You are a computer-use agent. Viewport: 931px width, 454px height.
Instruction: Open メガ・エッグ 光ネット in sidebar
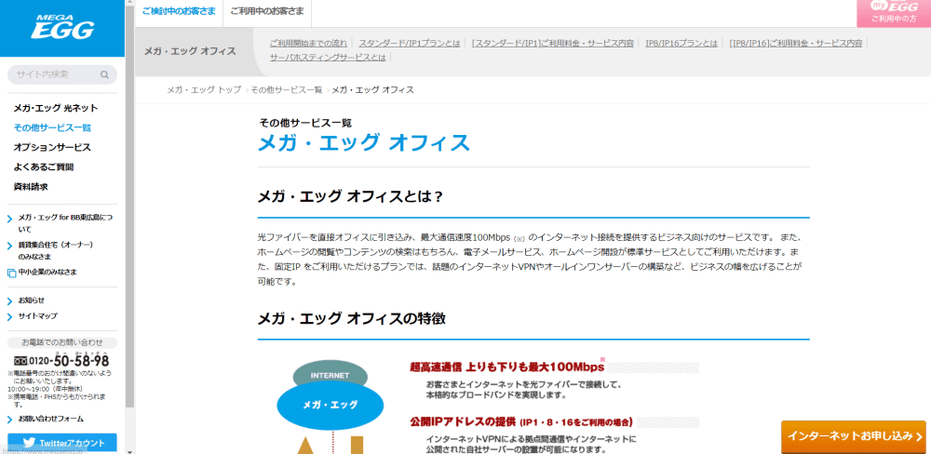[56, 108]
